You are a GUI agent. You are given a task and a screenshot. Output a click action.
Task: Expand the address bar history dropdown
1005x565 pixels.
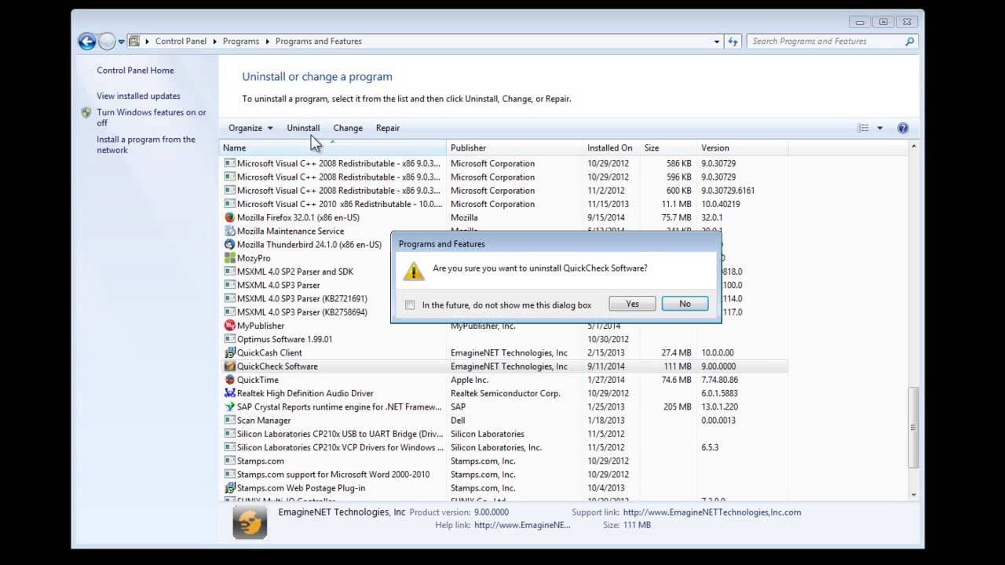click(717, 42)
